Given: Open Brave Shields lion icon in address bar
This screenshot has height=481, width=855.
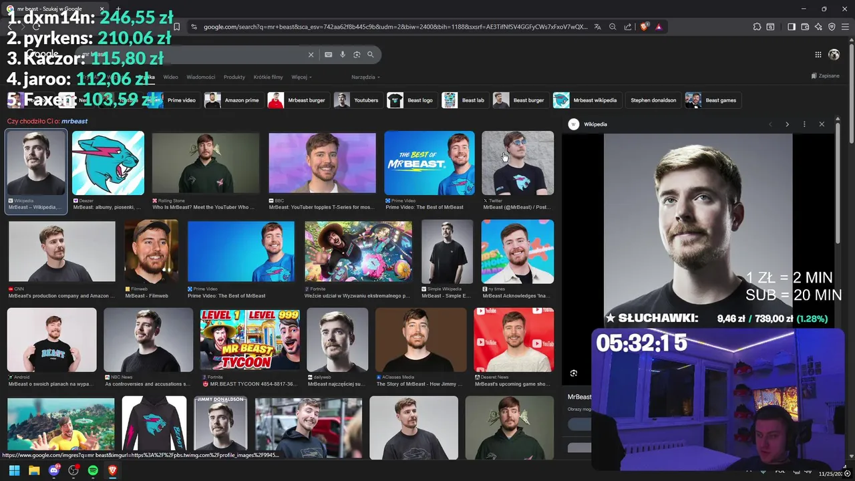Looking at the screenshot, I should pyautogui.click(x=645, y=27).
